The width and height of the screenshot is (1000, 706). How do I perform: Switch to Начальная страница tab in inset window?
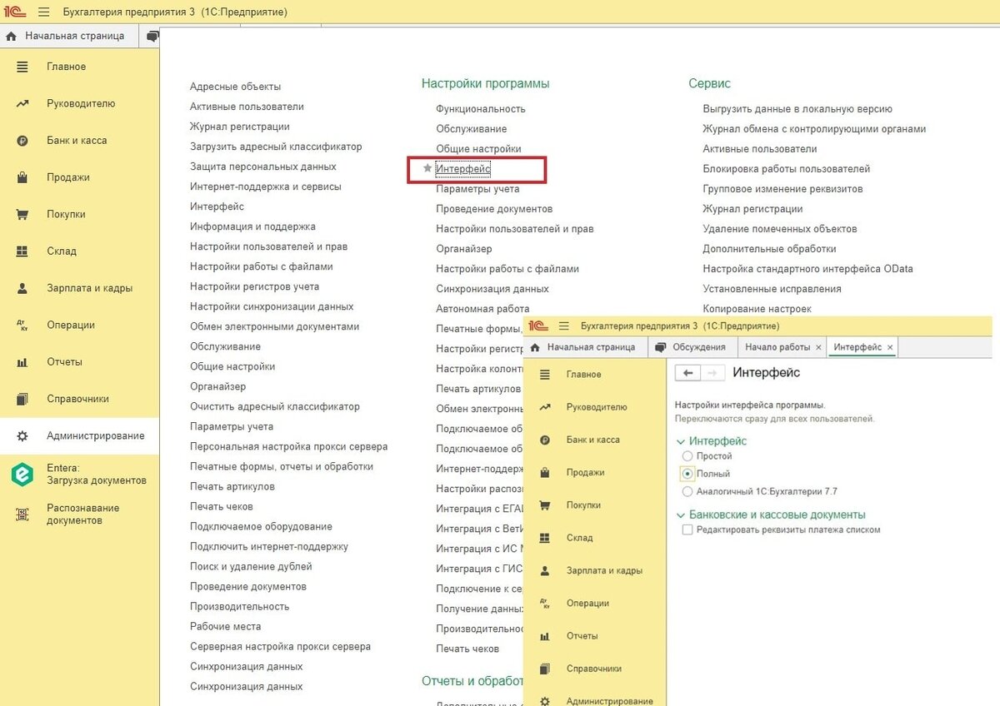click(585, 347)
